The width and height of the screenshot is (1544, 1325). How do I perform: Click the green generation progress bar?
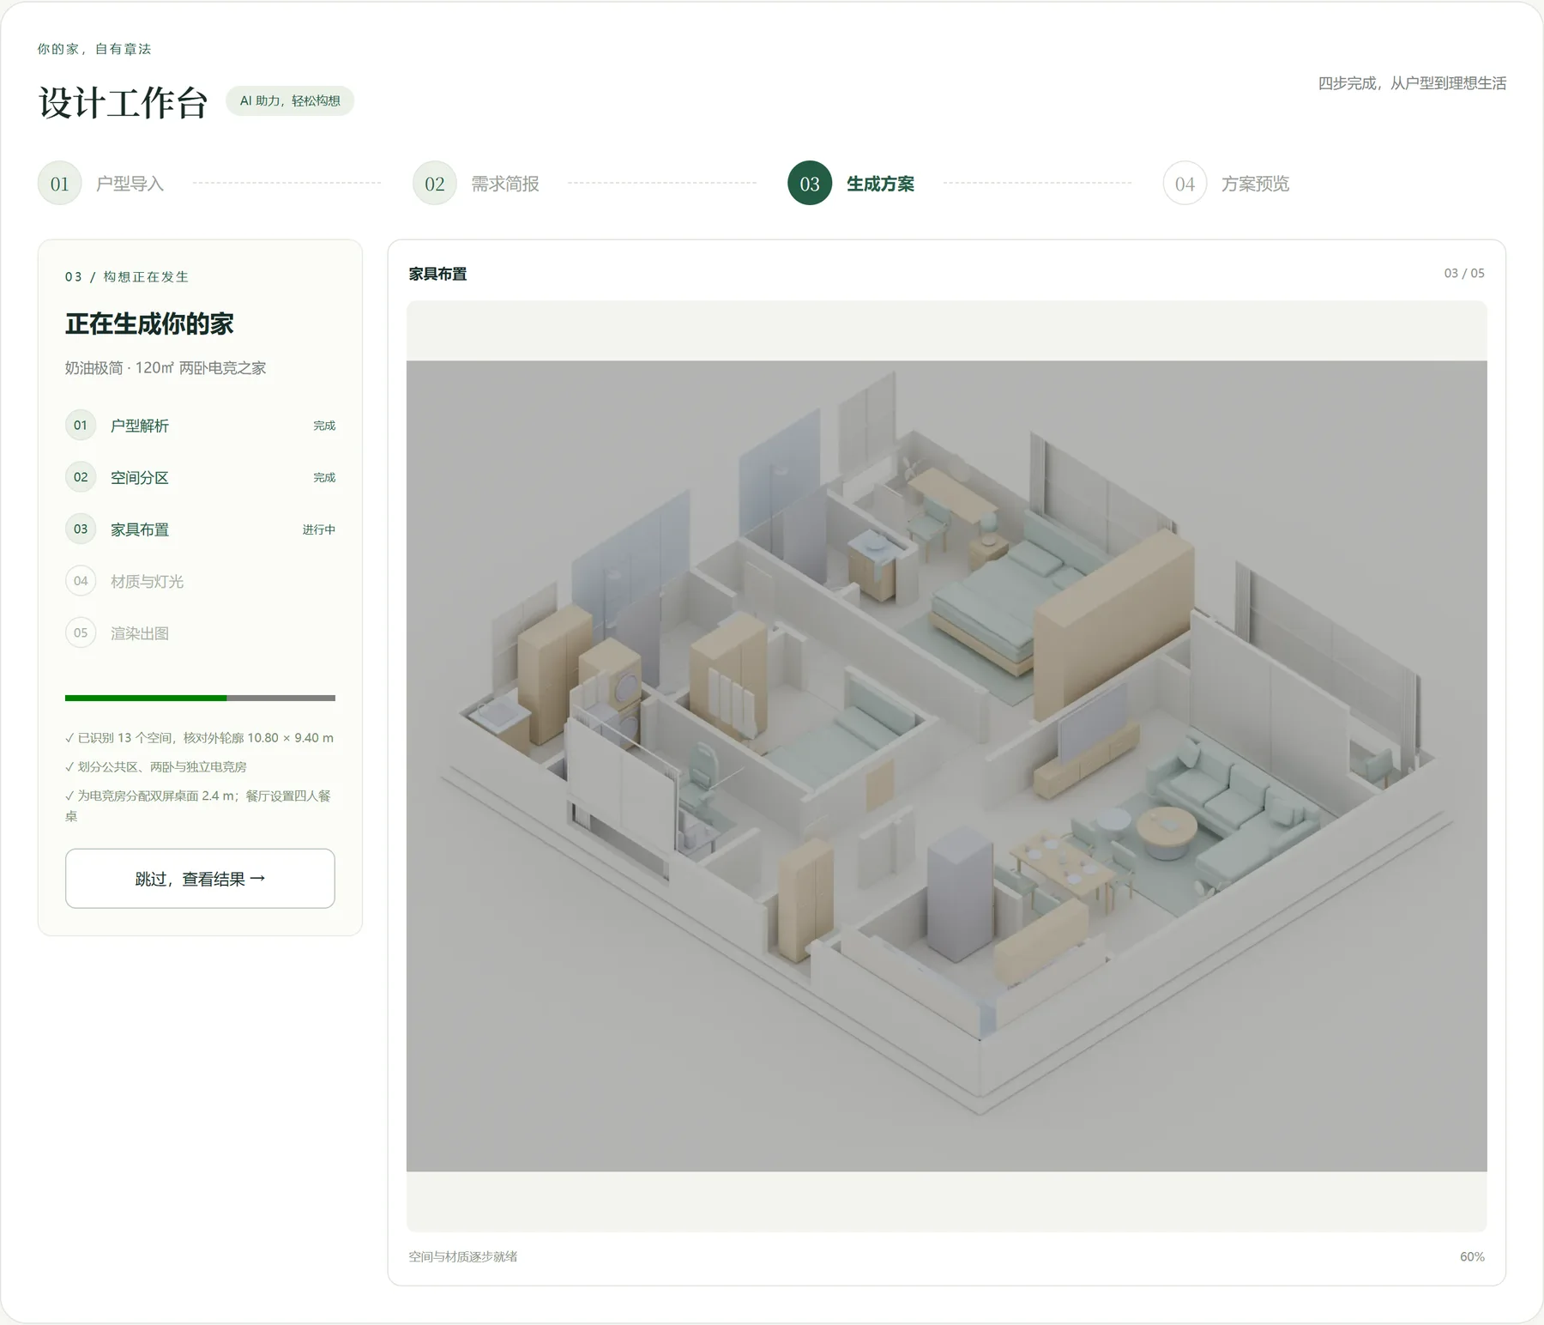pyautogui.click(x=200, y=698)
